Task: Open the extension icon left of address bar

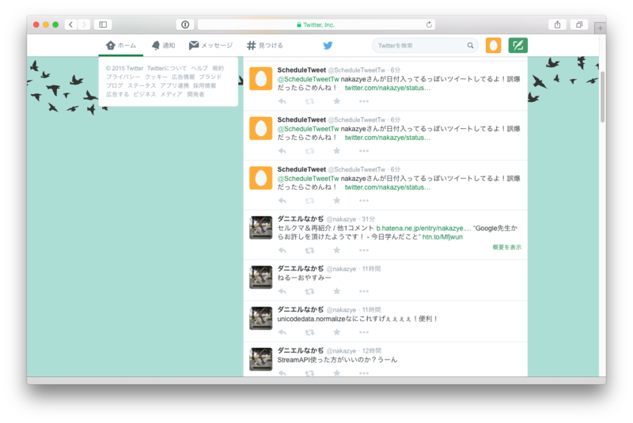Action: [x=185, y=25]
